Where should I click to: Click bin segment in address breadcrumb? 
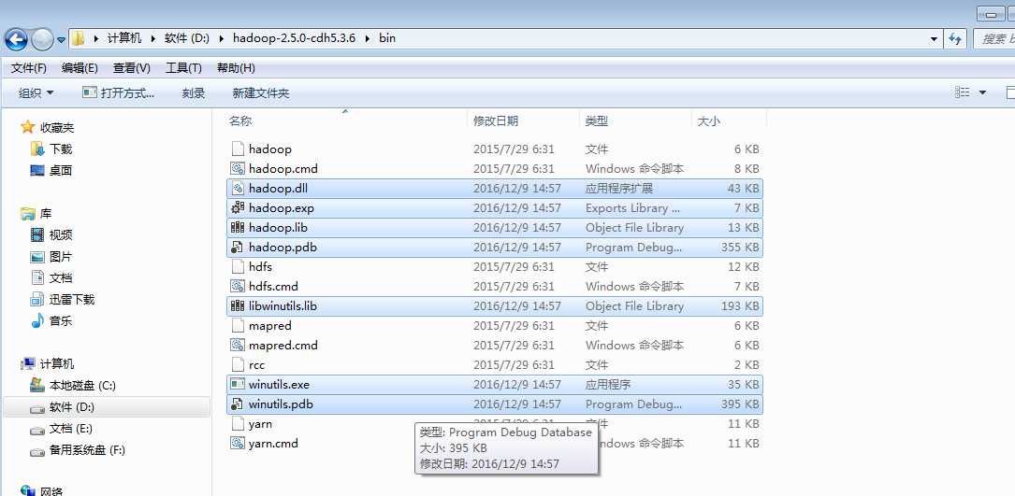pos(387,38)
